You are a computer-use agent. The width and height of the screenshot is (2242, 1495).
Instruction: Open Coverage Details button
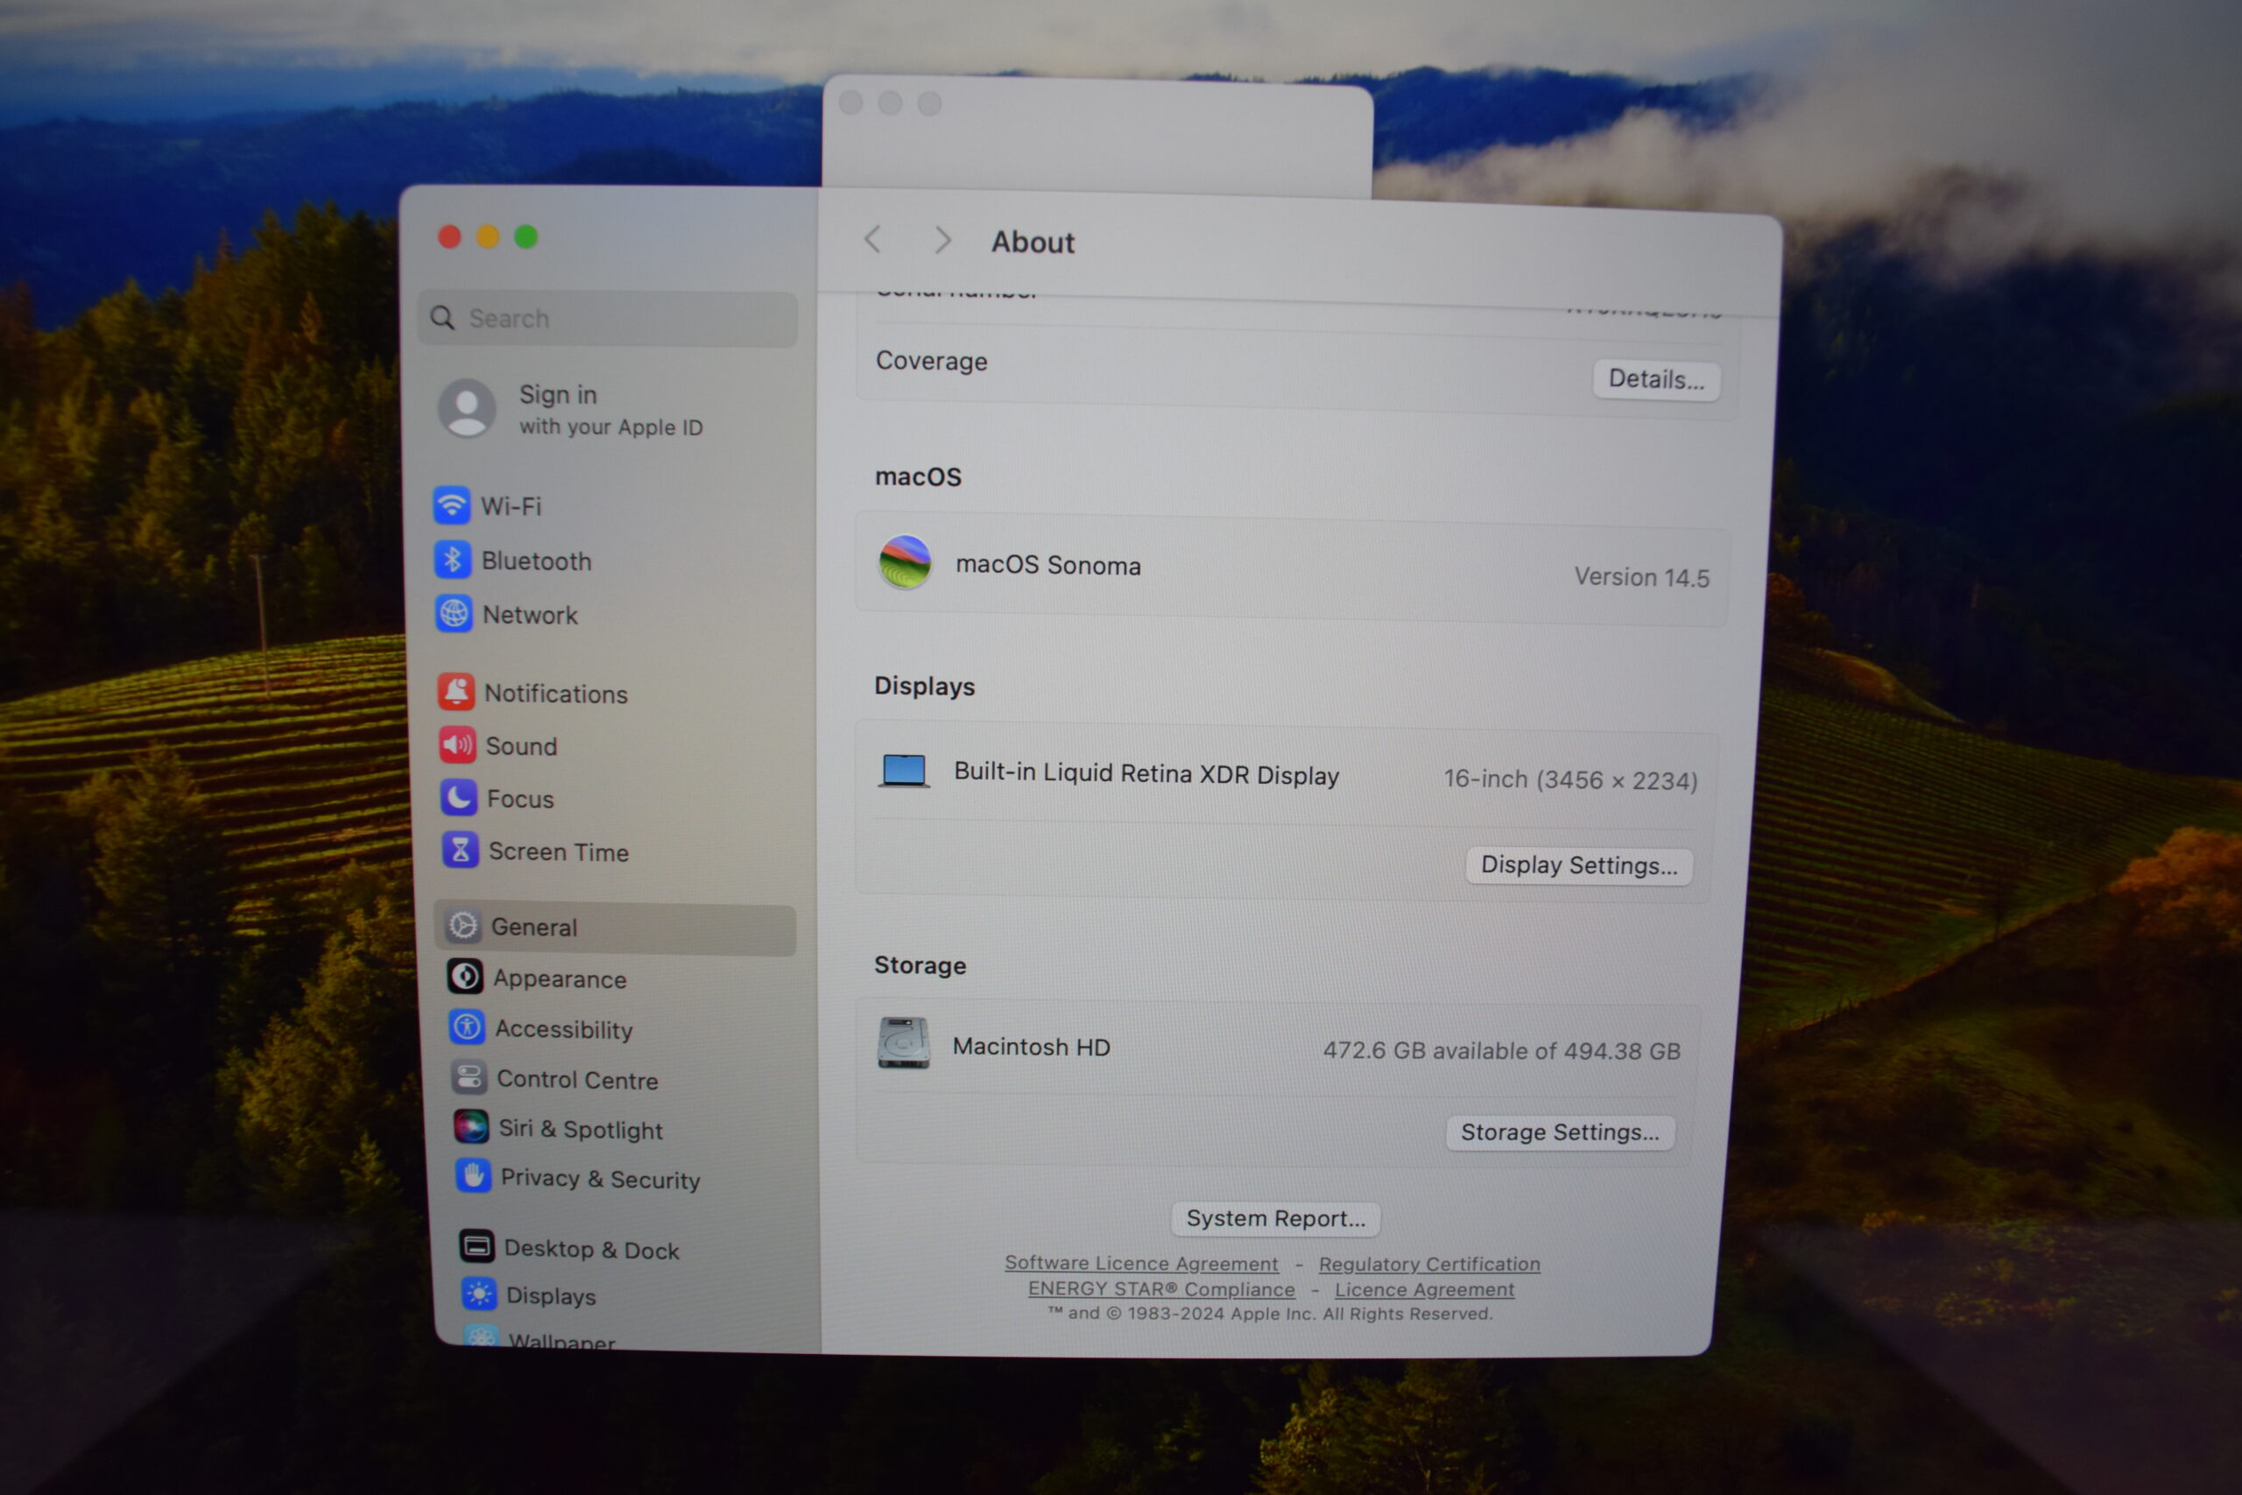(x=1656, y=379)
